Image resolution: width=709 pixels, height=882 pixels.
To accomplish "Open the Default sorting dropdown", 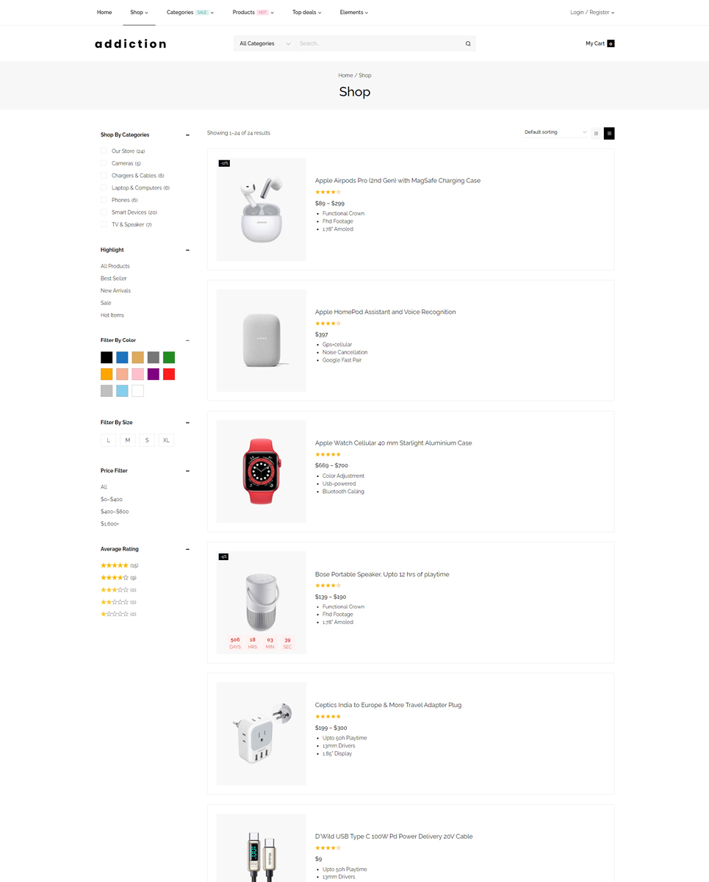I will tap(555, 132).
